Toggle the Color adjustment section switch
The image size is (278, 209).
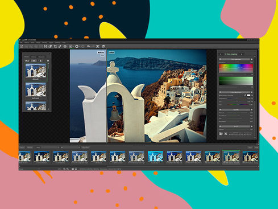(221, 92)
